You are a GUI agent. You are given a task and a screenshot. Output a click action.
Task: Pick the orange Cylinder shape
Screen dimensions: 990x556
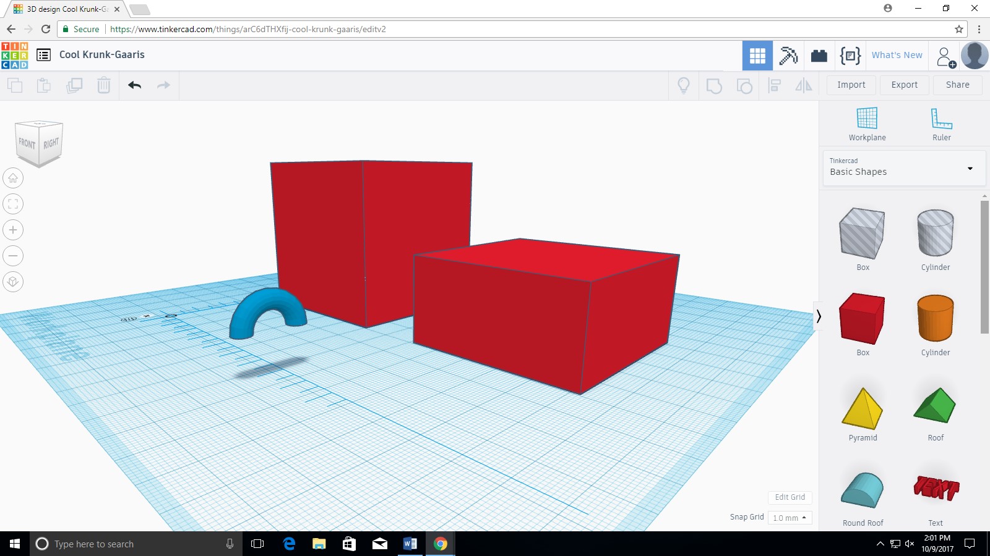point(936,318)
